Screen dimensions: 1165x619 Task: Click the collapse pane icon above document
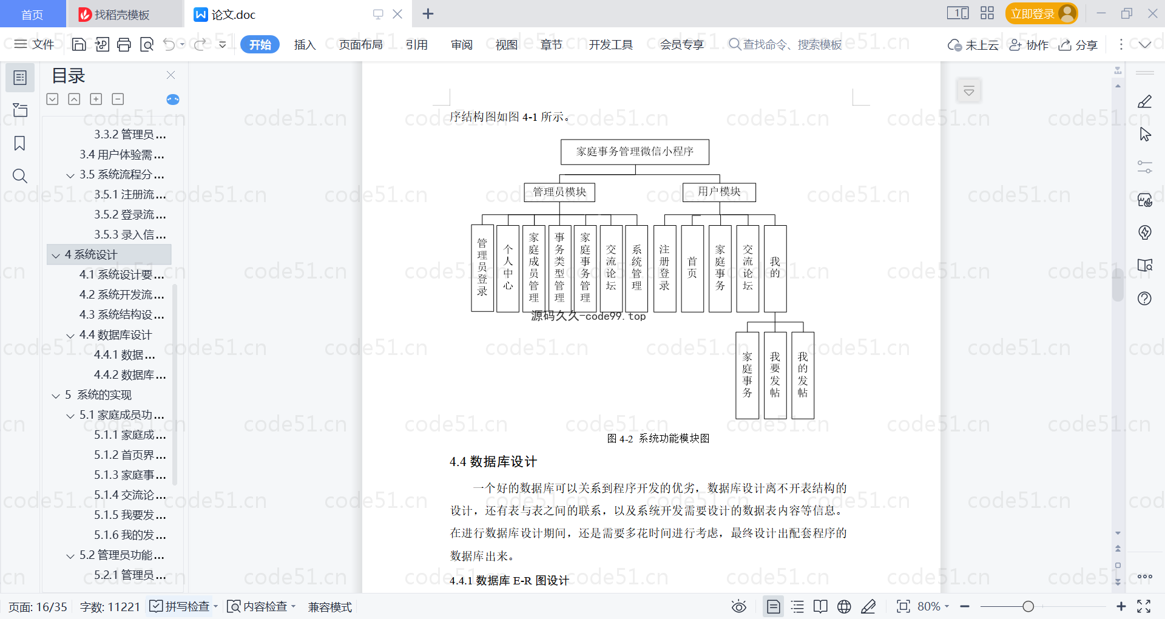point(969,91)
